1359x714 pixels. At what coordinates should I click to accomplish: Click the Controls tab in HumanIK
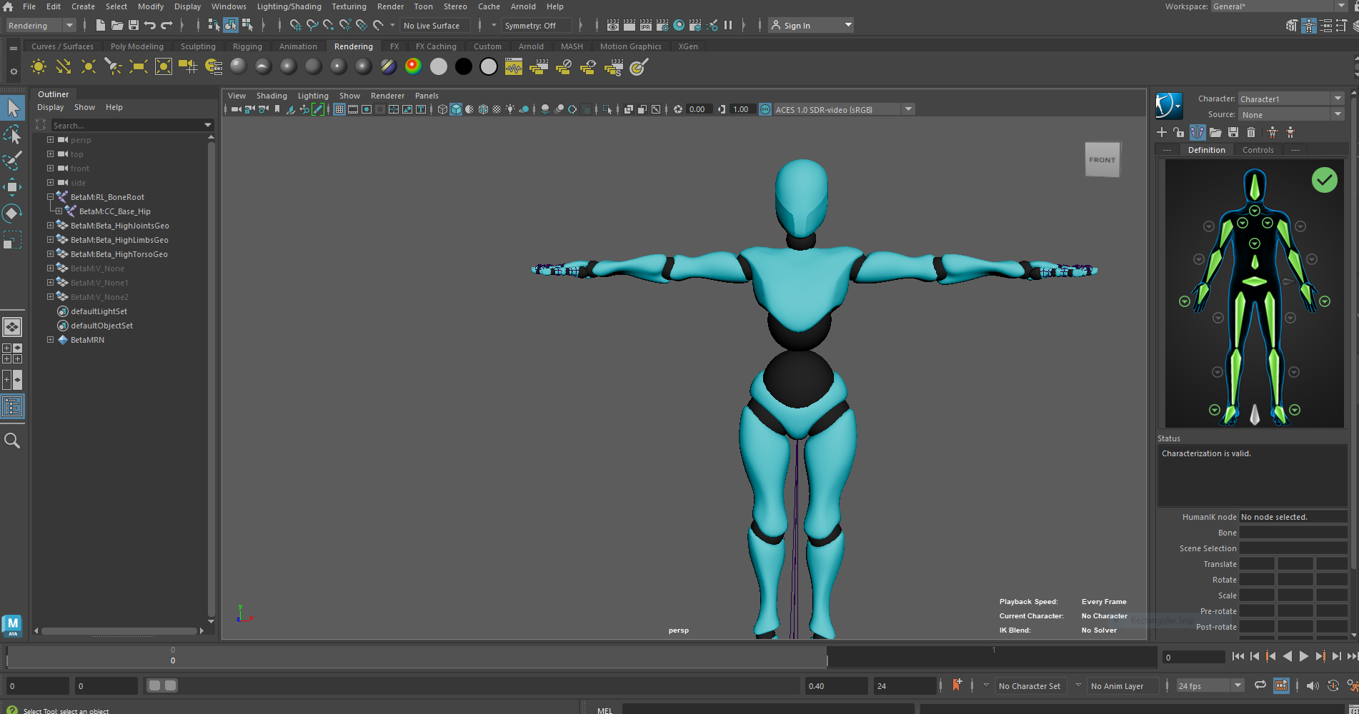click(1258, 150)
